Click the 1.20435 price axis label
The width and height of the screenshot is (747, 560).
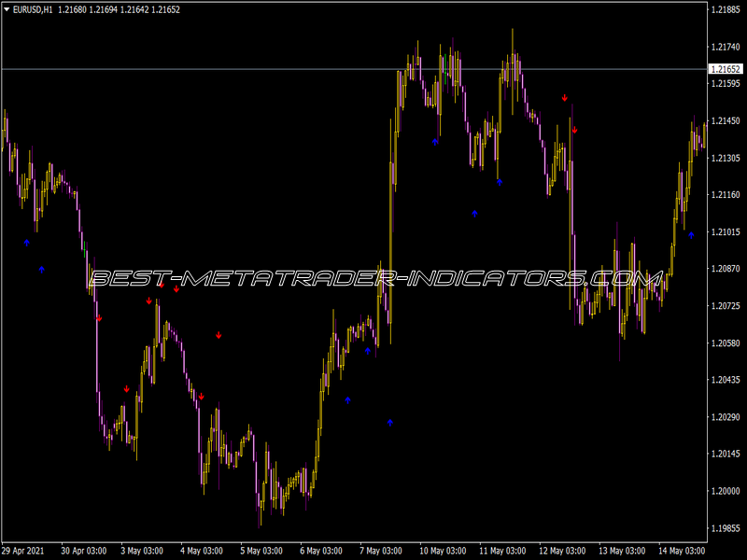click(x=726, y=380)
